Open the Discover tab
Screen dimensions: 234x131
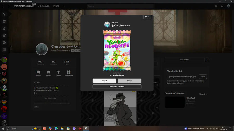(x=44, y=6)
